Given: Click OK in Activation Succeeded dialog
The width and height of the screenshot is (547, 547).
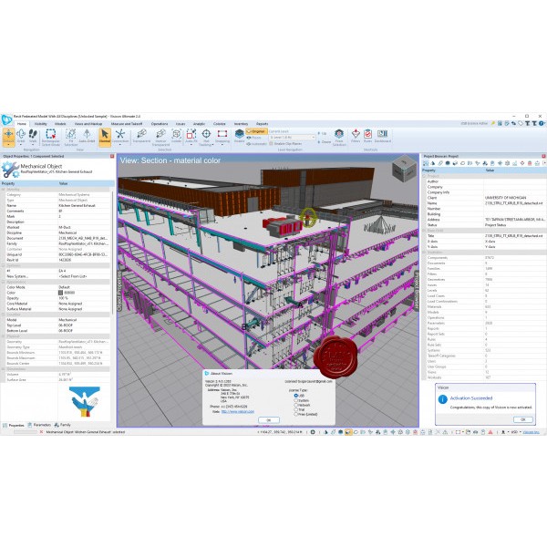Looking at the screenshot, I should pos(522,419).
